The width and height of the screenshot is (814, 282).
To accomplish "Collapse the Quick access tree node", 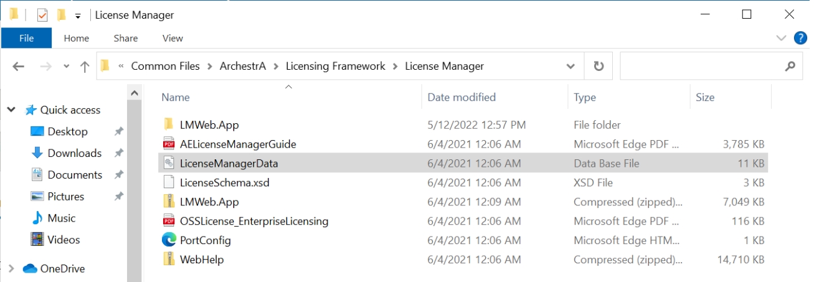I will tap(11, 110).
